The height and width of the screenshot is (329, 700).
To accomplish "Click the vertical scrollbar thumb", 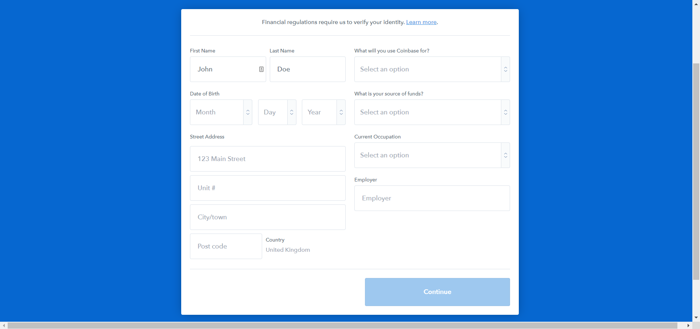I will pyautogui.click(x=696, y=172).
